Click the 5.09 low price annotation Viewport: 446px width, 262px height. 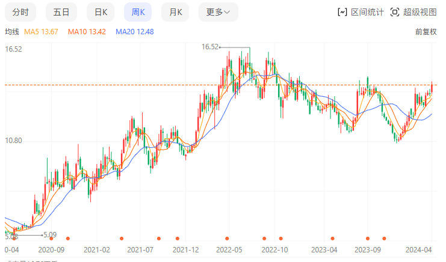click(50, 235)
